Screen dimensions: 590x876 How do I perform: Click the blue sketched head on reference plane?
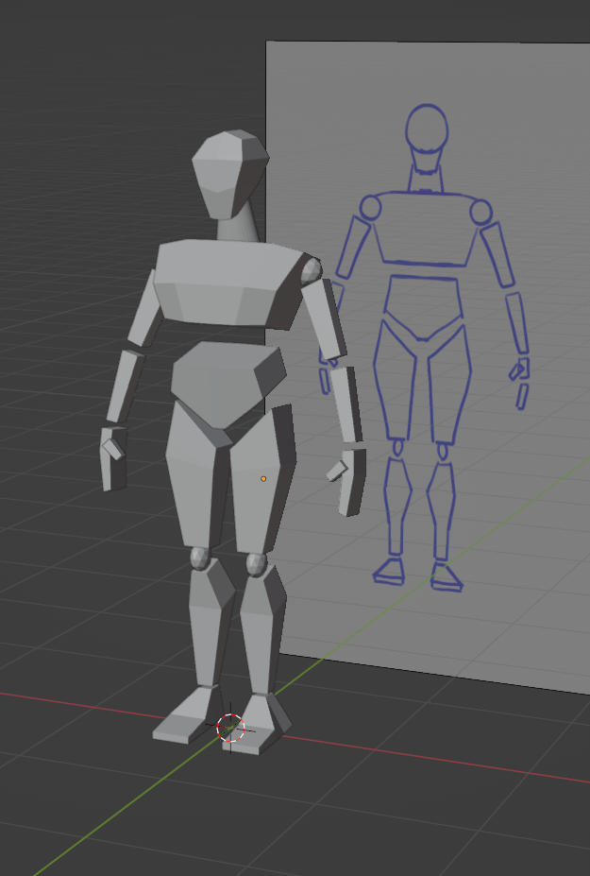(x=427, y=129)
